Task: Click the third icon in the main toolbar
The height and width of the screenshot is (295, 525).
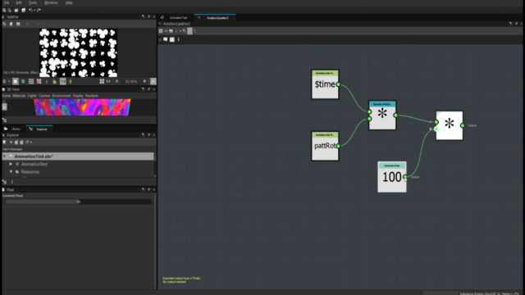Action: click(x=16, y=11)
